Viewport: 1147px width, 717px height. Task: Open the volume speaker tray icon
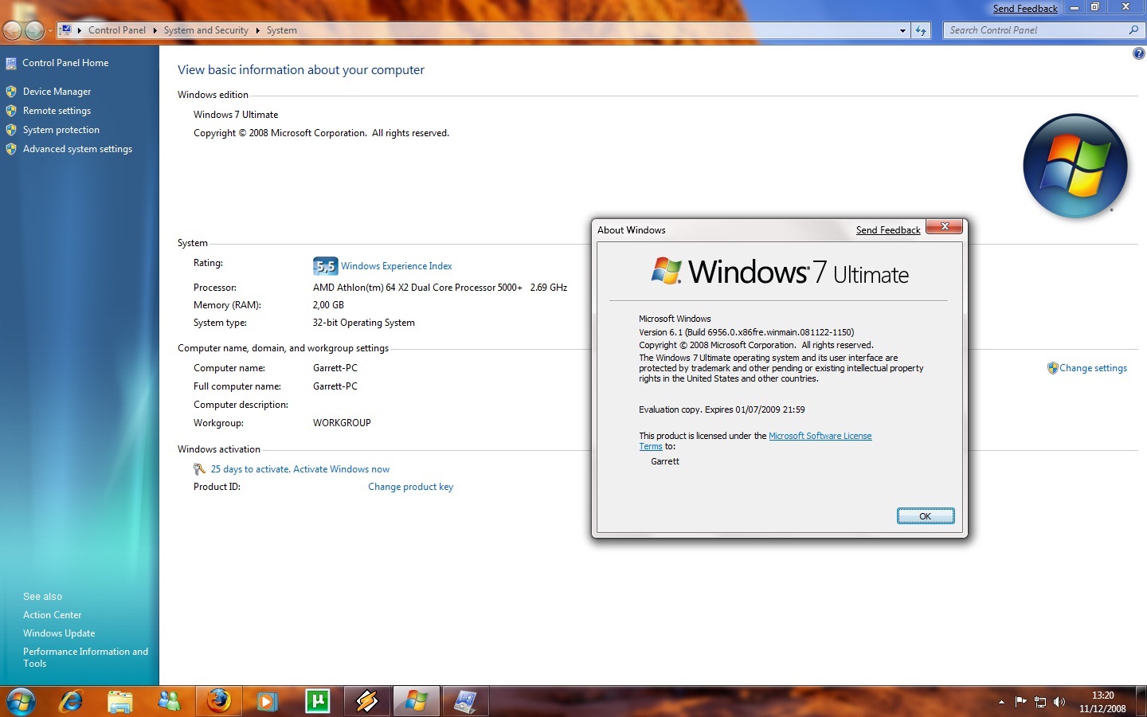pyautogui.click(x=1059, y=701)
